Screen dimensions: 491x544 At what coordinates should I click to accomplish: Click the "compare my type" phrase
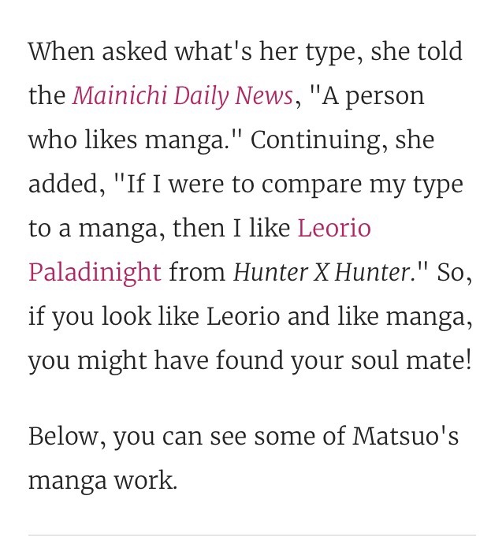pyautogui.click(x=359, y=184)
